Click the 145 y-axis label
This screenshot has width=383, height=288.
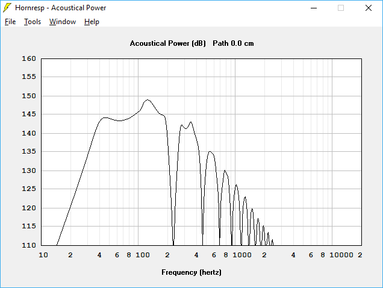(x=29, y=114)
